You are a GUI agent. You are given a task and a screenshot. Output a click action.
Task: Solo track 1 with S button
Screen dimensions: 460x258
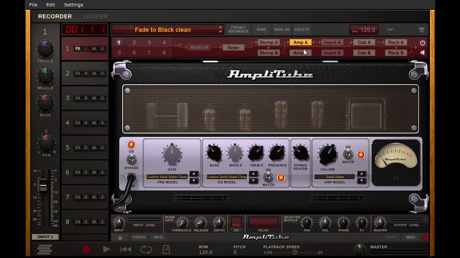[102, 49]
